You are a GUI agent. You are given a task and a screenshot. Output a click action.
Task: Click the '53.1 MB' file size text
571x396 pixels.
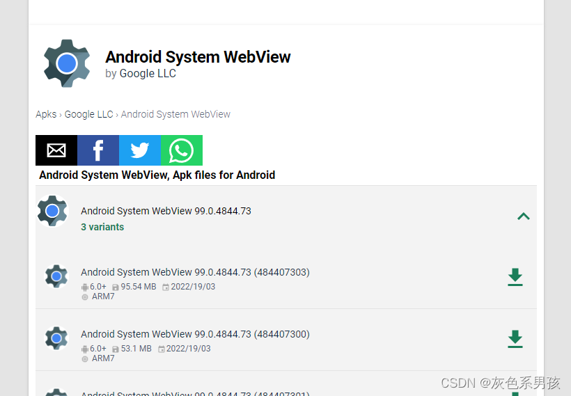136,349
